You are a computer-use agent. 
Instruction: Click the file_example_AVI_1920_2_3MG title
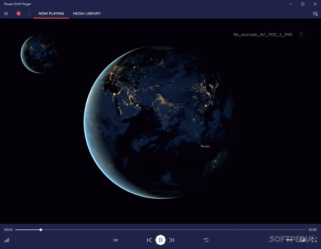point(263,35)
